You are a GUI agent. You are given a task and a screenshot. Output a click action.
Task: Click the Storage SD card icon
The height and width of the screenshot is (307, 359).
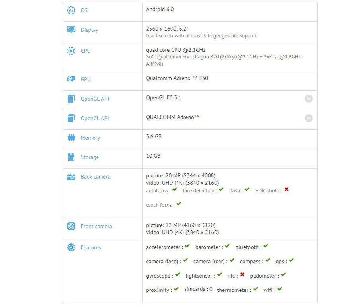pos(71,157)
